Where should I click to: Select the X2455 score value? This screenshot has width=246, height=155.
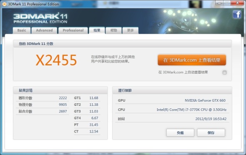tap(56, 60)
